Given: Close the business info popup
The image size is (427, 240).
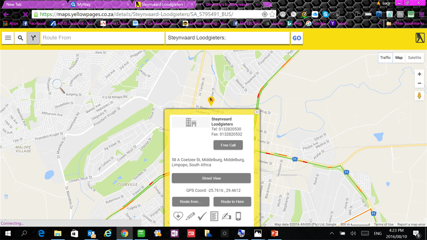Looking at the screenshot, I should click(x=257, y=112).
